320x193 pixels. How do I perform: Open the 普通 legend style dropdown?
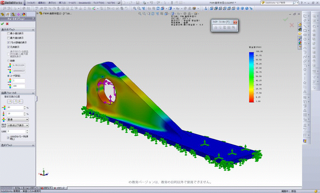(x=18, y=119)
